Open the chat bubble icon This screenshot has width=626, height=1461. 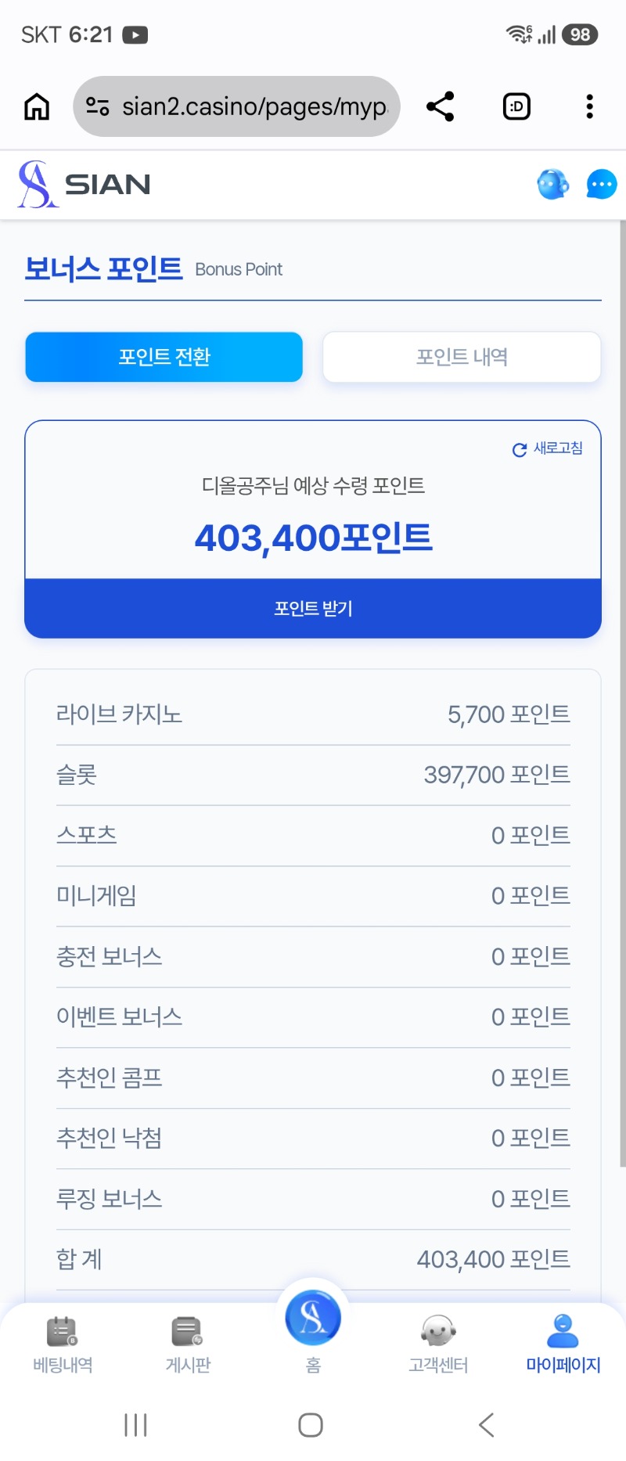click(602, 185)
